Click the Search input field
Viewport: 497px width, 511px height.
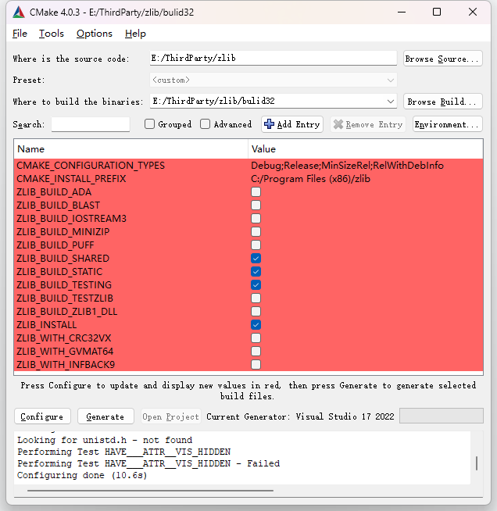[x=91, y=124]
